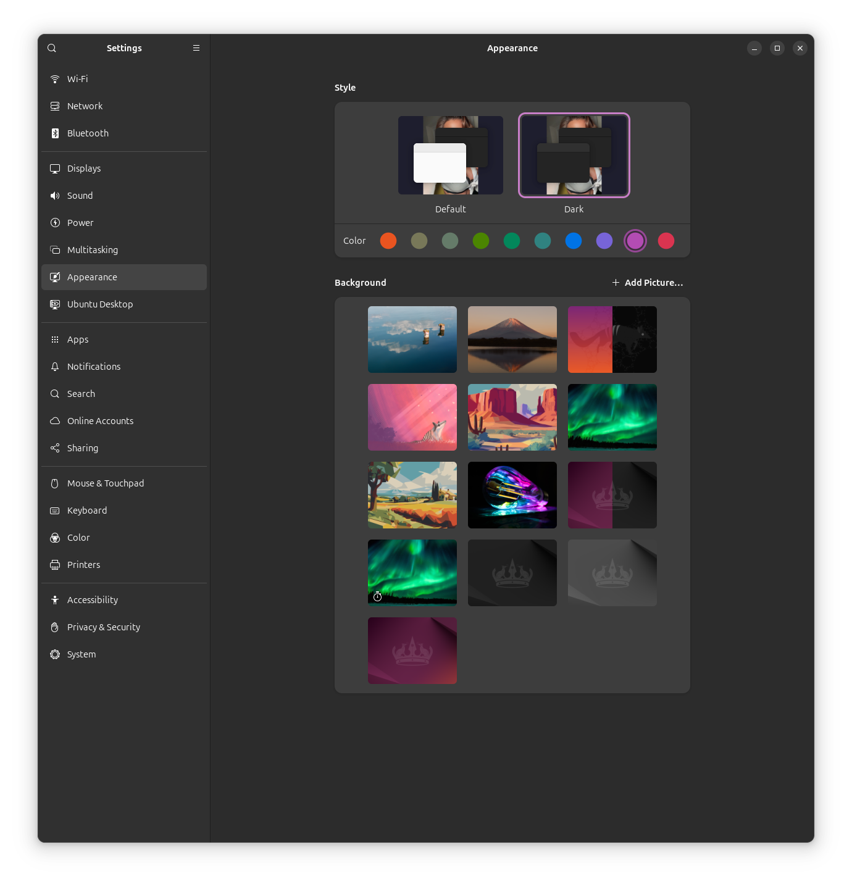Viewport: 852px width, 884px height.
Task: Click the Keyboard icon in sidebar
Action: tap(55, 511)
